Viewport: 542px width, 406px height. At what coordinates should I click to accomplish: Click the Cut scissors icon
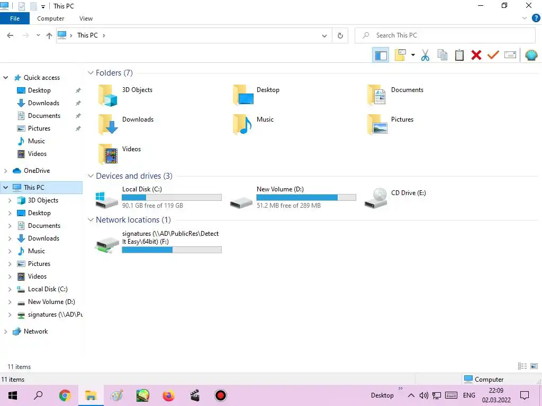coord(425,55)
